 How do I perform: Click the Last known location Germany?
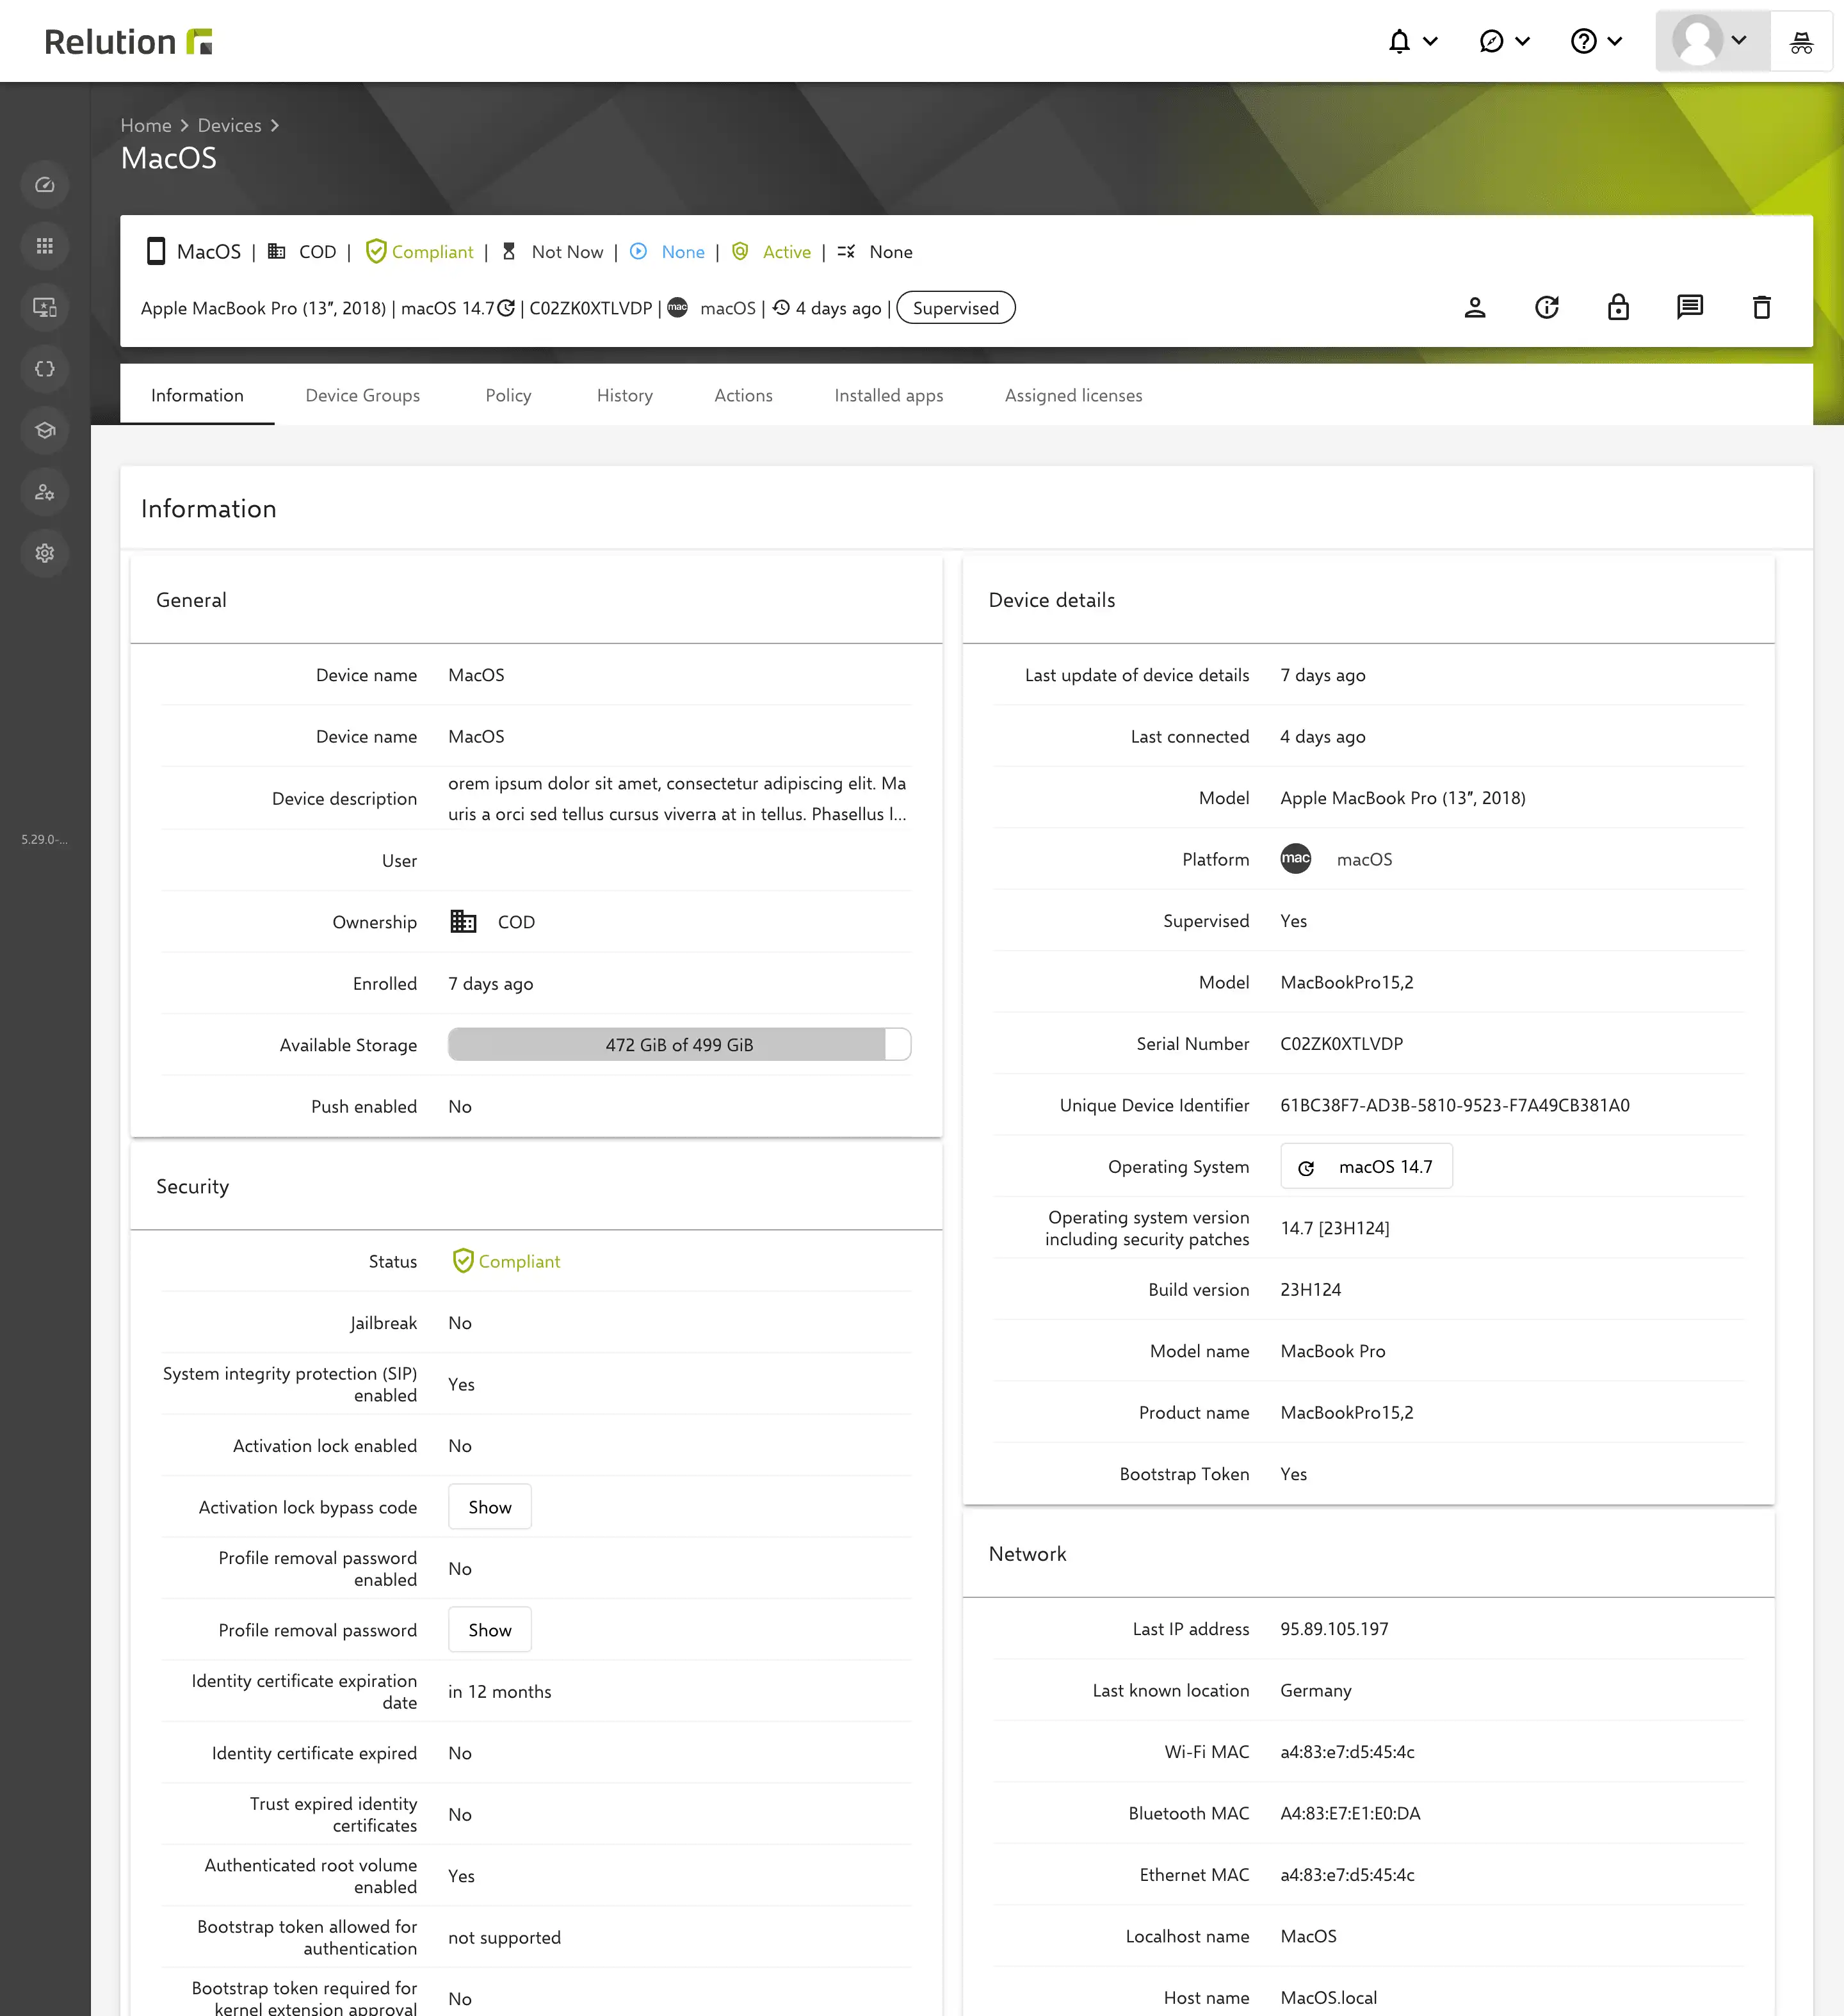coord(1316,1690)
